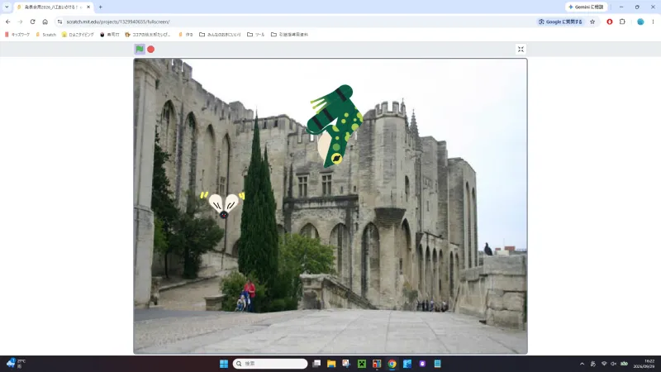
Task: Open the ココアの桃太郎たいじ bookmark
Action: [148, 35]
